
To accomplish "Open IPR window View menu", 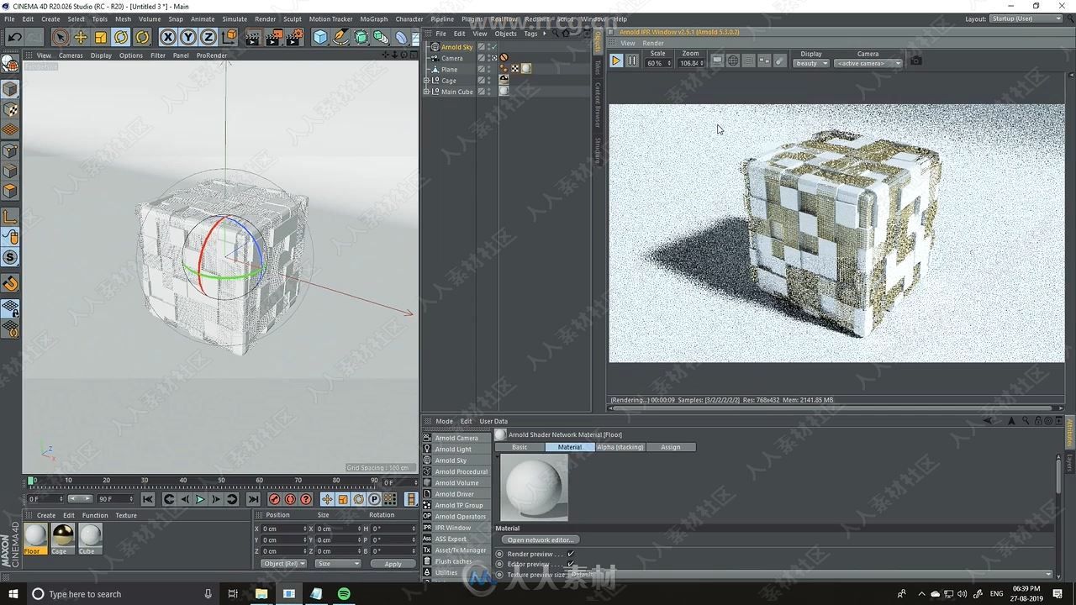I will coord(627,44).
